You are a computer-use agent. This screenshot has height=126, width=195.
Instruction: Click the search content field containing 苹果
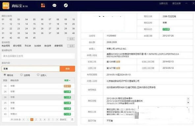(x=31, y=69)
